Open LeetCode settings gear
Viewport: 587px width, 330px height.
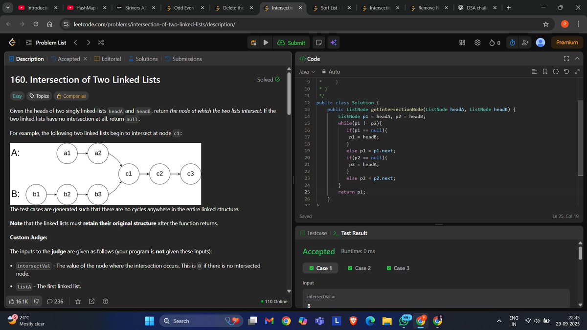[477, 43]
